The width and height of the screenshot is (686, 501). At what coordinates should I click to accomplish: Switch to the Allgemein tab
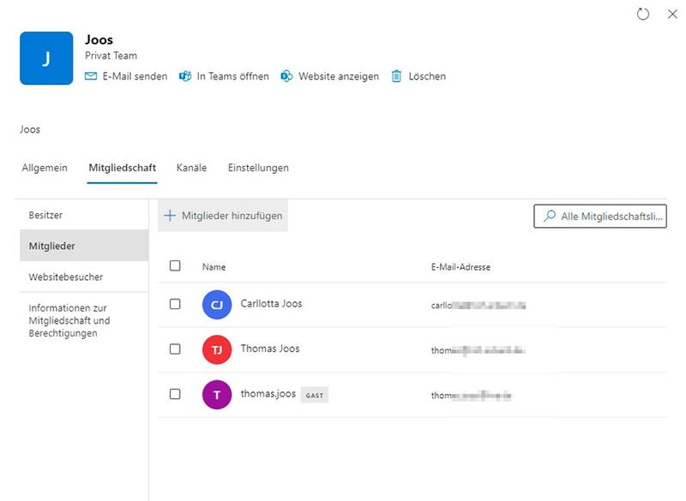tap(45, 168)
